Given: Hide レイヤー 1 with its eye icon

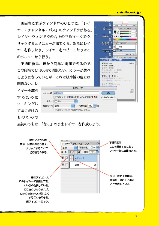Looking at the screenshot, I should (x=63, y=158).
